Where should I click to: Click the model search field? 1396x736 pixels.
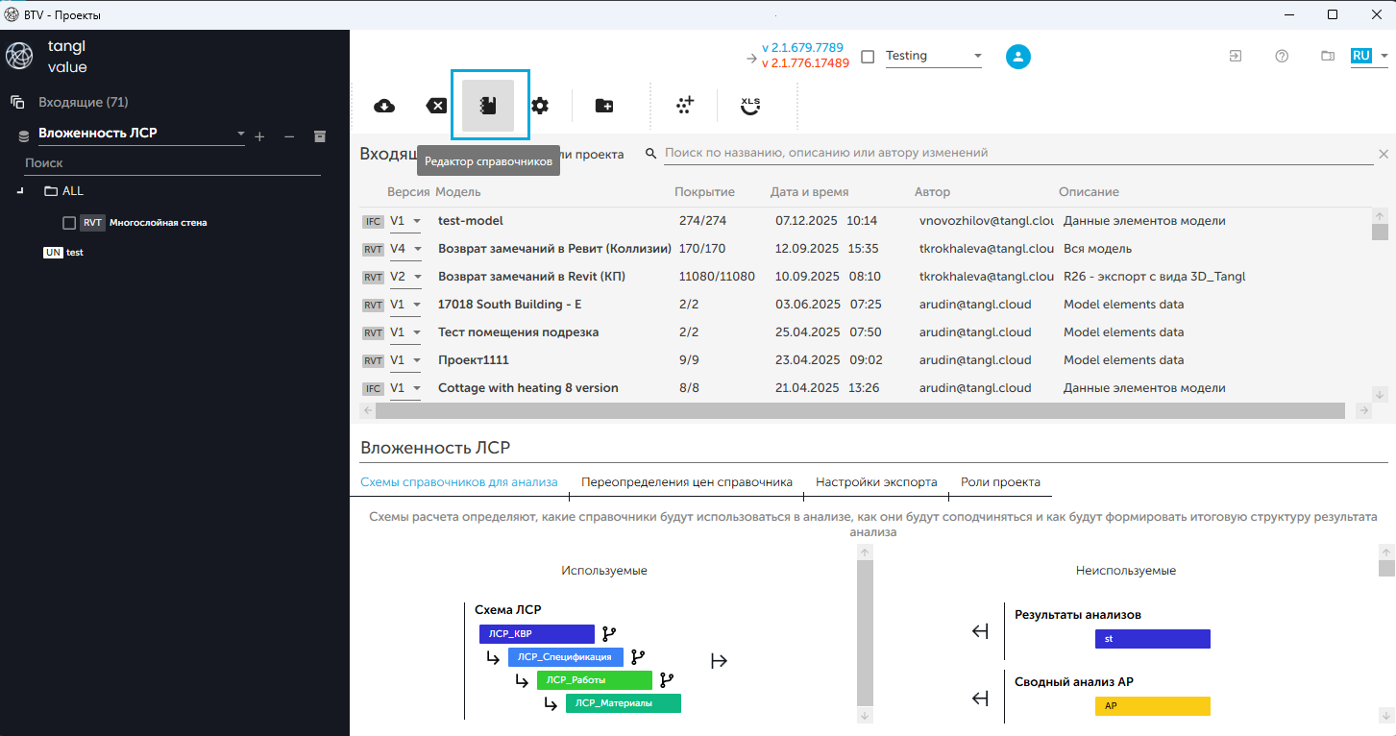point(1018,153)
